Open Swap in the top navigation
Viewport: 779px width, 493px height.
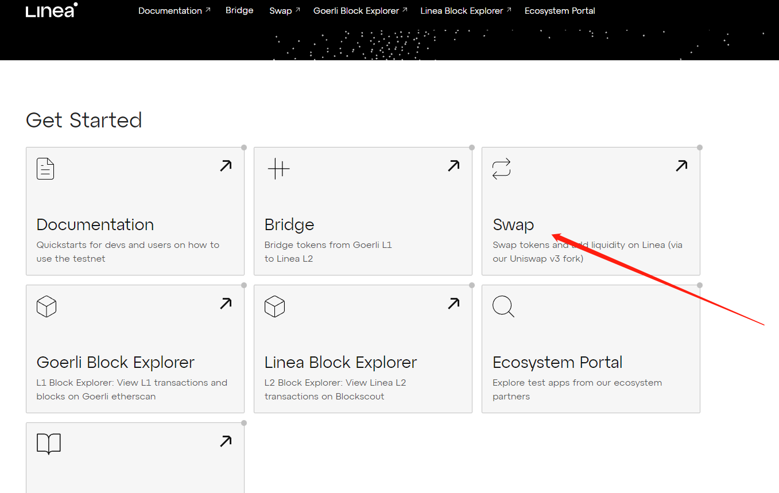[285, 10]
